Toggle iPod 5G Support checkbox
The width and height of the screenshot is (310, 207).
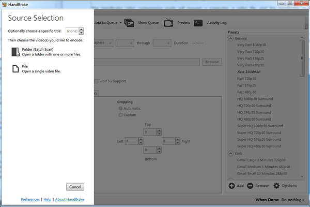pyautogui.click(x=96, y=81)
